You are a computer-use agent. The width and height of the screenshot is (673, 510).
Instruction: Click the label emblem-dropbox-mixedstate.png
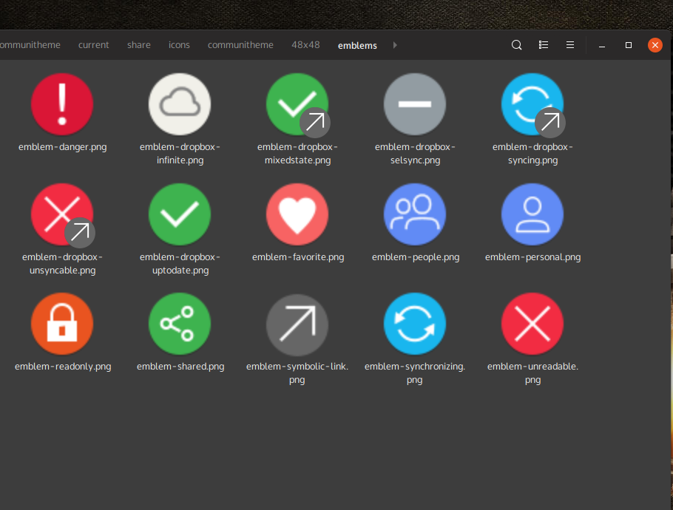(297, 154)
